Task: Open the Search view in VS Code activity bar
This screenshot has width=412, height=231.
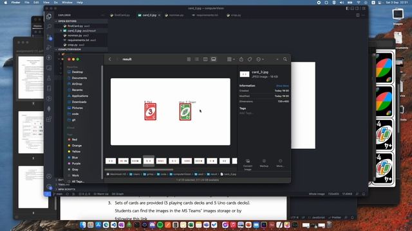Action: click(49, 26)
